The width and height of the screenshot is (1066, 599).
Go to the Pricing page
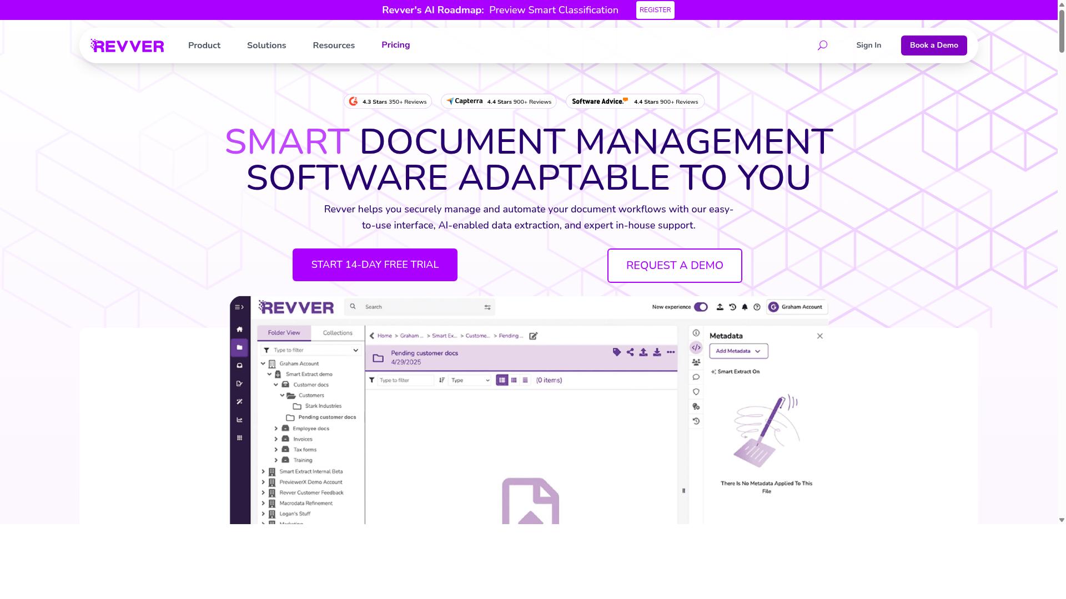396,45
